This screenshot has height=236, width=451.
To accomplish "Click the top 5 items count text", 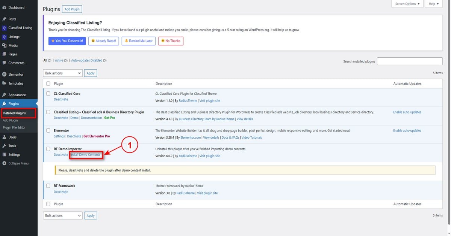I will pos(438,73).
